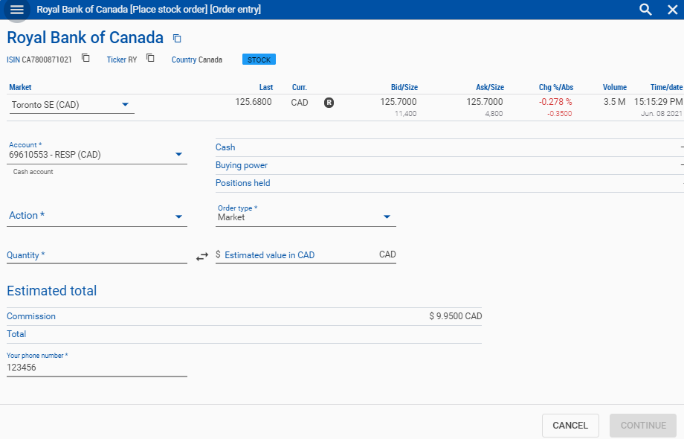684x439 pixels.
Task: Click the Ask size 4,800
Action: tap(494, 113)
